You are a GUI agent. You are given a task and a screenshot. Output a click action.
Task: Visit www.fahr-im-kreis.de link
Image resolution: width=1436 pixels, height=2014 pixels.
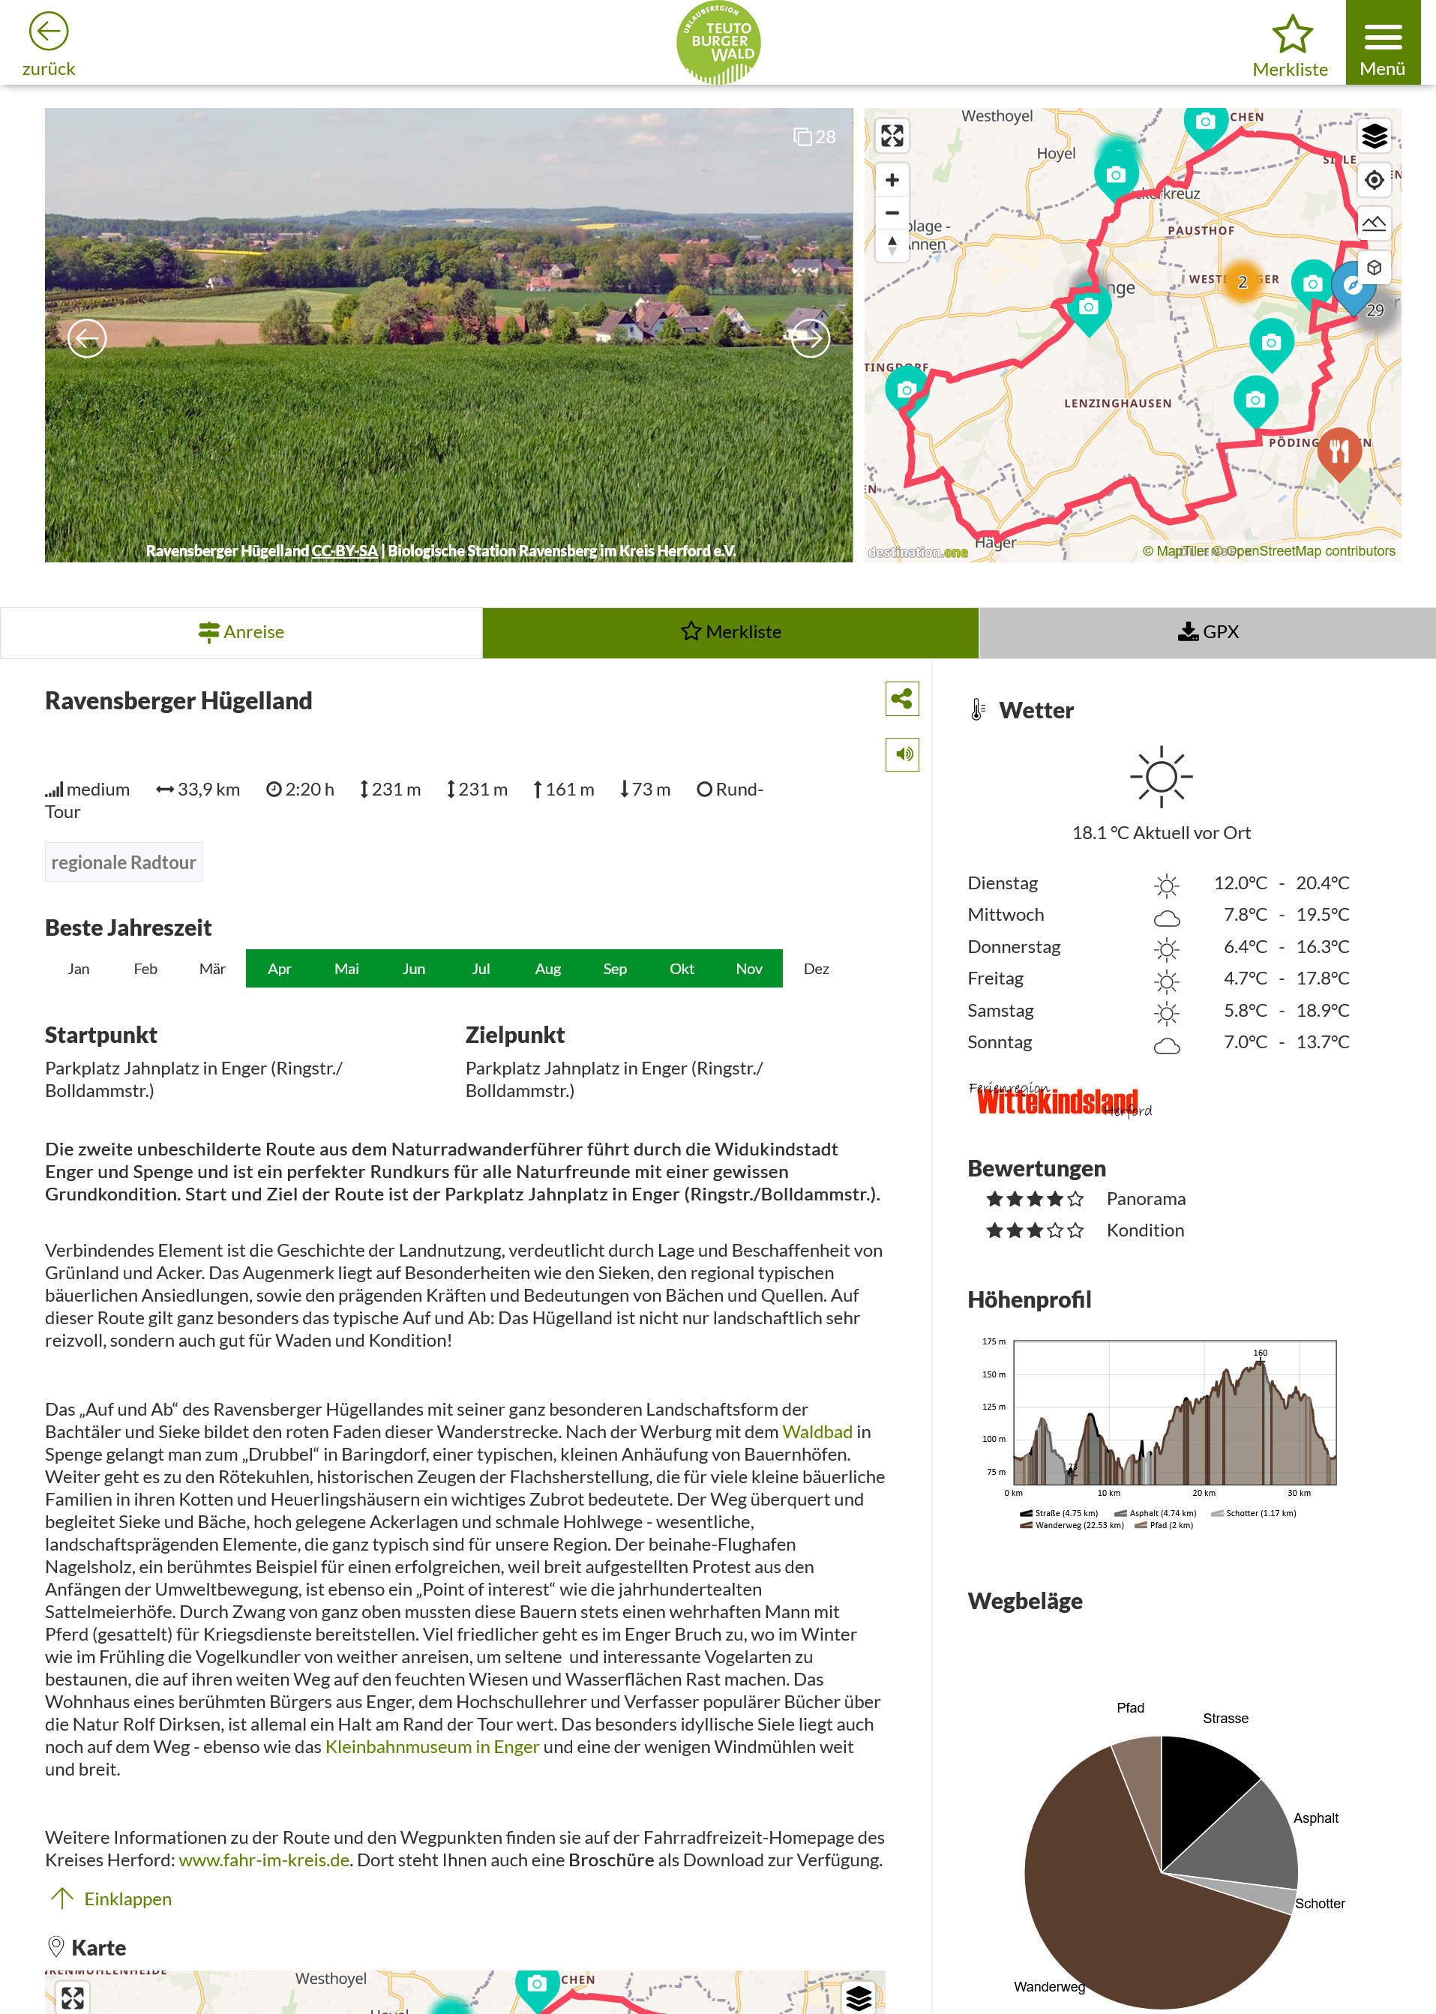click(x=265, y=1860)
